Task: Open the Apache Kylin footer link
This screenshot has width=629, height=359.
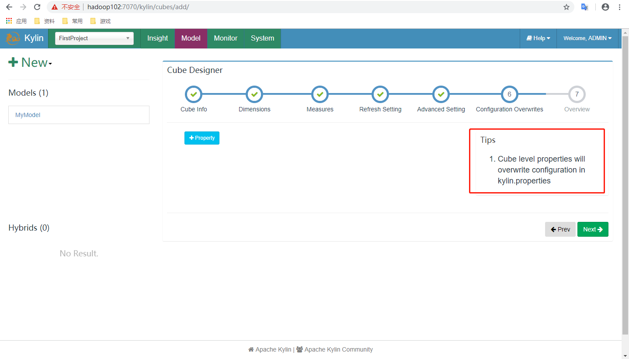Action: (270, 349)
